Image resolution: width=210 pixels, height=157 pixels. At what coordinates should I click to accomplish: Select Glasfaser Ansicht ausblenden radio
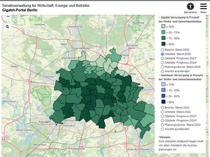pyautogui.click(x=162, y=129)
